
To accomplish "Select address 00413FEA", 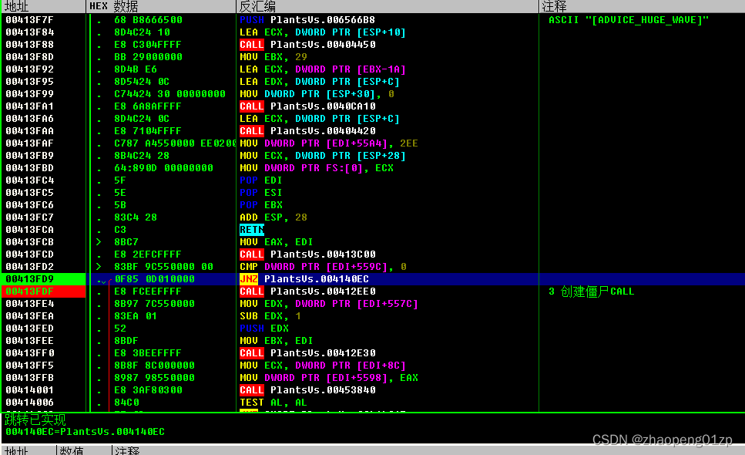I will (29, 316).
